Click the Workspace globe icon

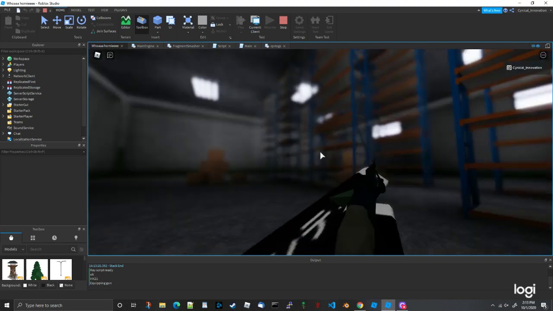click(x=10, y=59)
